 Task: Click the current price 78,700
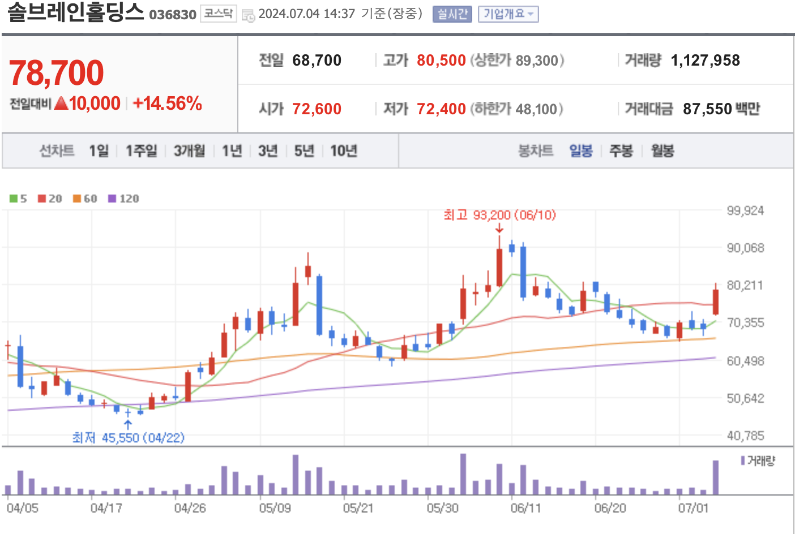click(57, 73)
